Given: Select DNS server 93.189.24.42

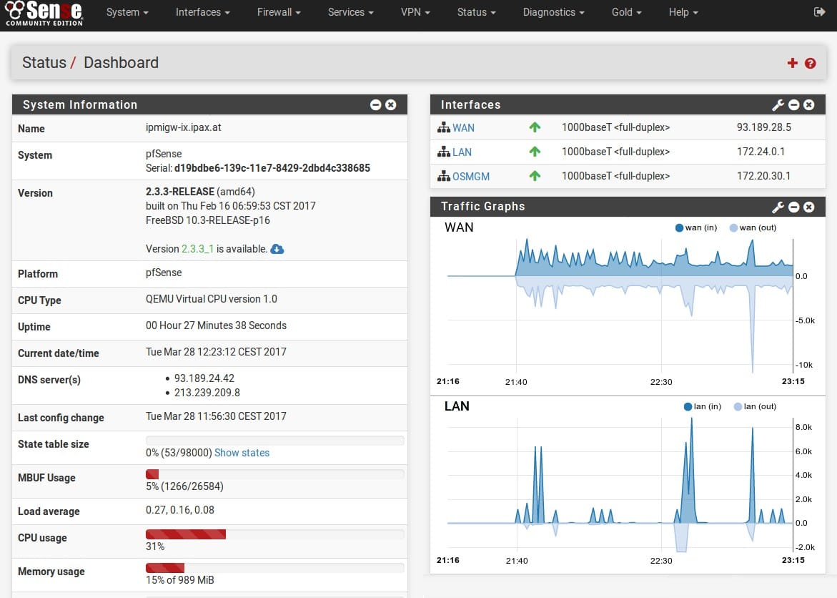Looking at the screenshot, I should tap(204, 378).
